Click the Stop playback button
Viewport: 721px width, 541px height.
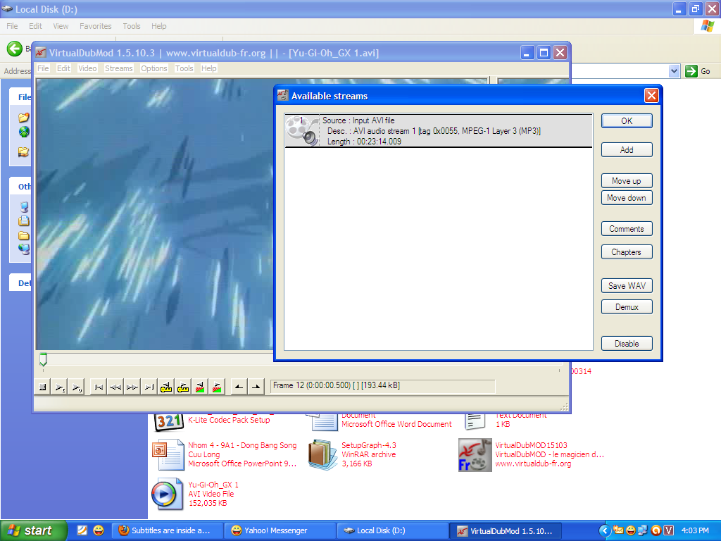click(43, 387)
